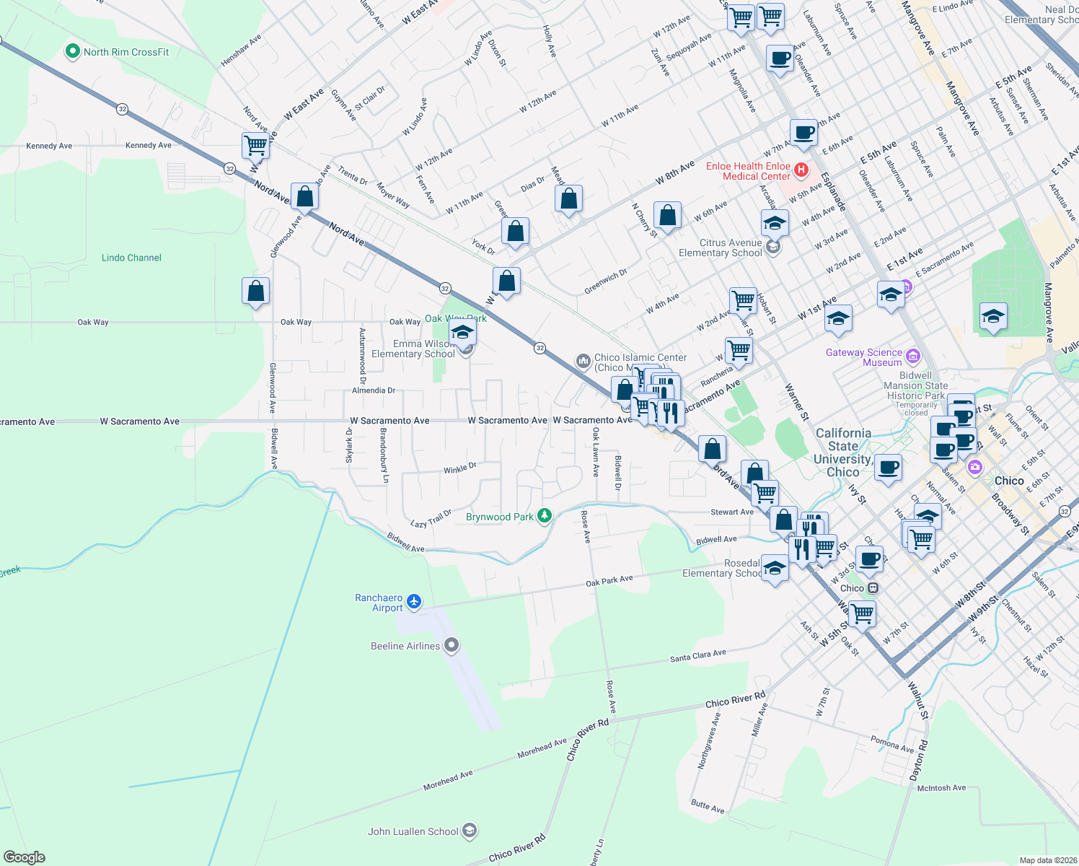Click the Ranchaero Airport plane icon
Viewport: 1079px width, 866px height.
413,601
